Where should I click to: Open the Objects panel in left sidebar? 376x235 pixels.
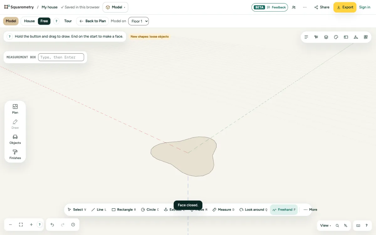coord(15,139)
